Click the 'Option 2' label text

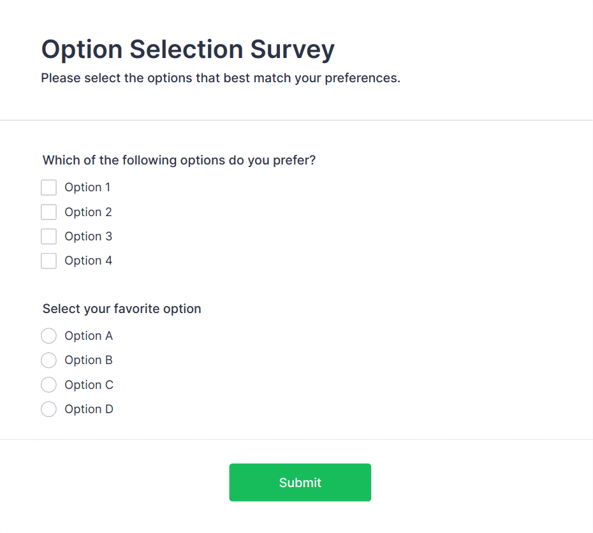tap(88, 212)
